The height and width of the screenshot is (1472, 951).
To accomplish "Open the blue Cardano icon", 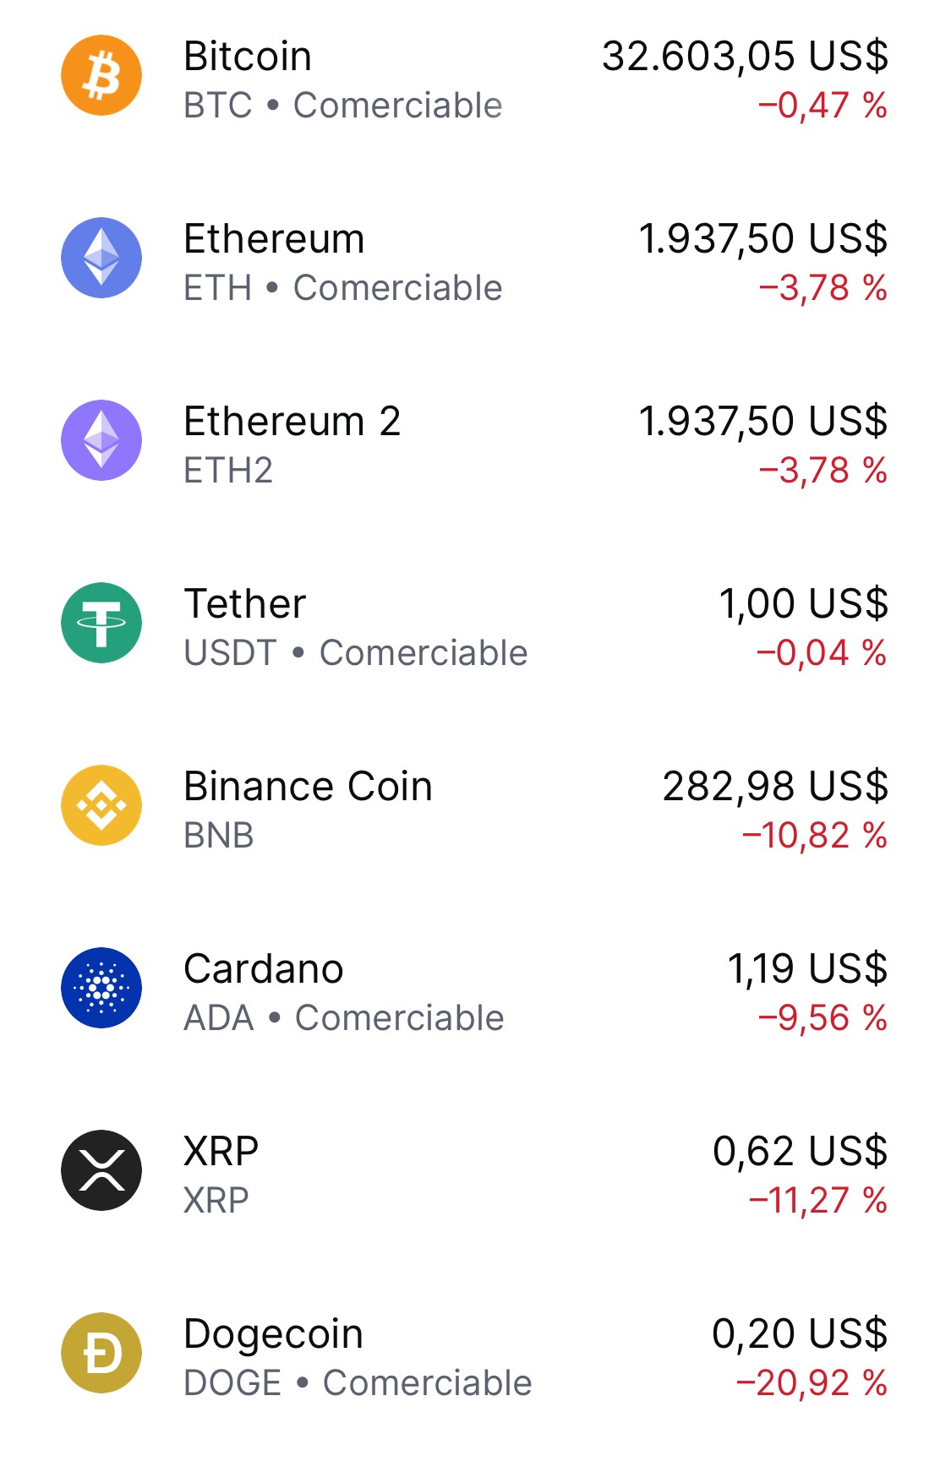I will [x=101, y=988].
